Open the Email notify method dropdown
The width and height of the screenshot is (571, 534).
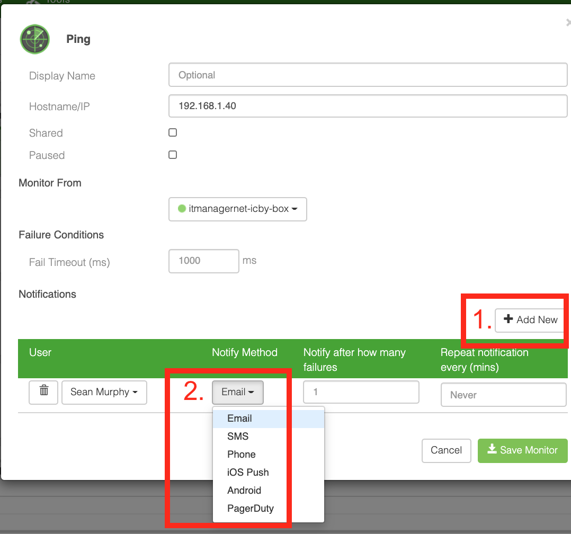pyautogui.click(x=237, y=392)
